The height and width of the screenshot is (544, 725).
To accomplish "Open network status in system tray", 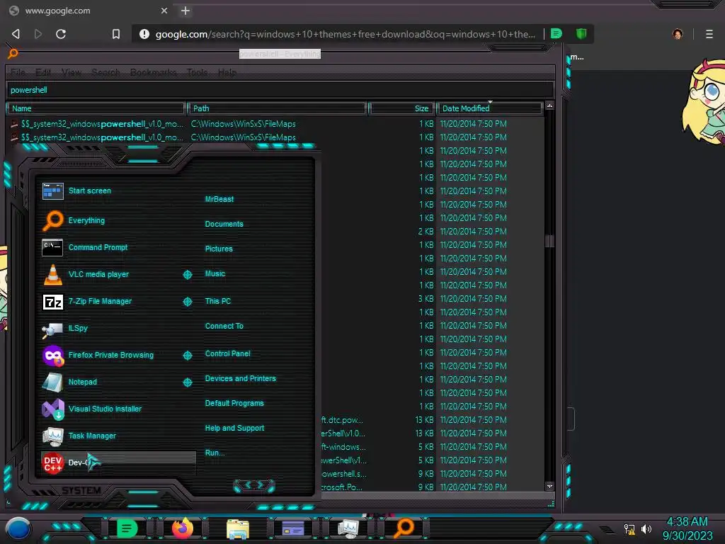I will (x=629, y=529).
